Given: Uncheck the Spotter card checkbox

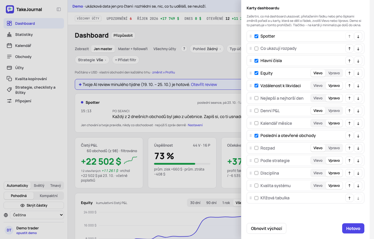Looking at the screenshot, I should (256, 36).
